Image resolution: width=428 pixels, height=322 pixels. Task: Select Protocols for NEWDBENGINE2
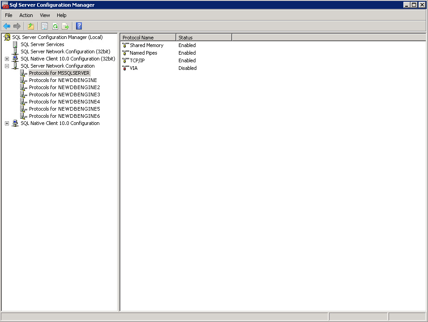coord(64,87)
